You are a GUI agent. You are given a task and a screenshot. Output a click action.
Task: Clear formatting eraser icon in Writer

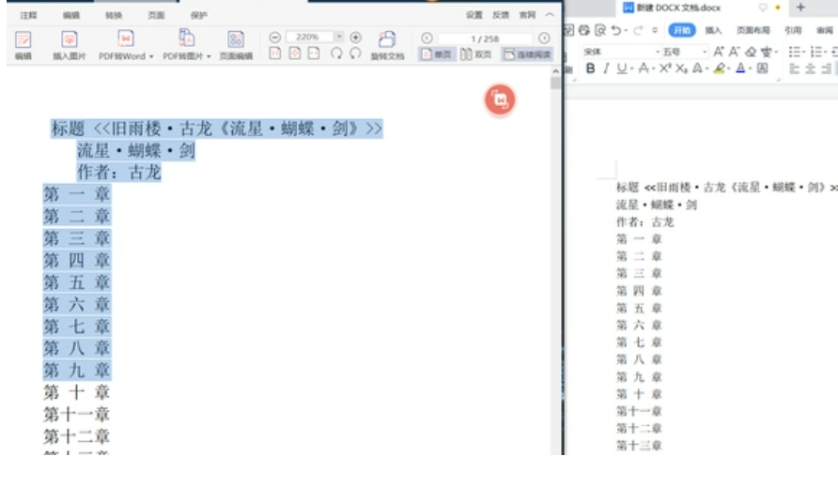point(751,52)
